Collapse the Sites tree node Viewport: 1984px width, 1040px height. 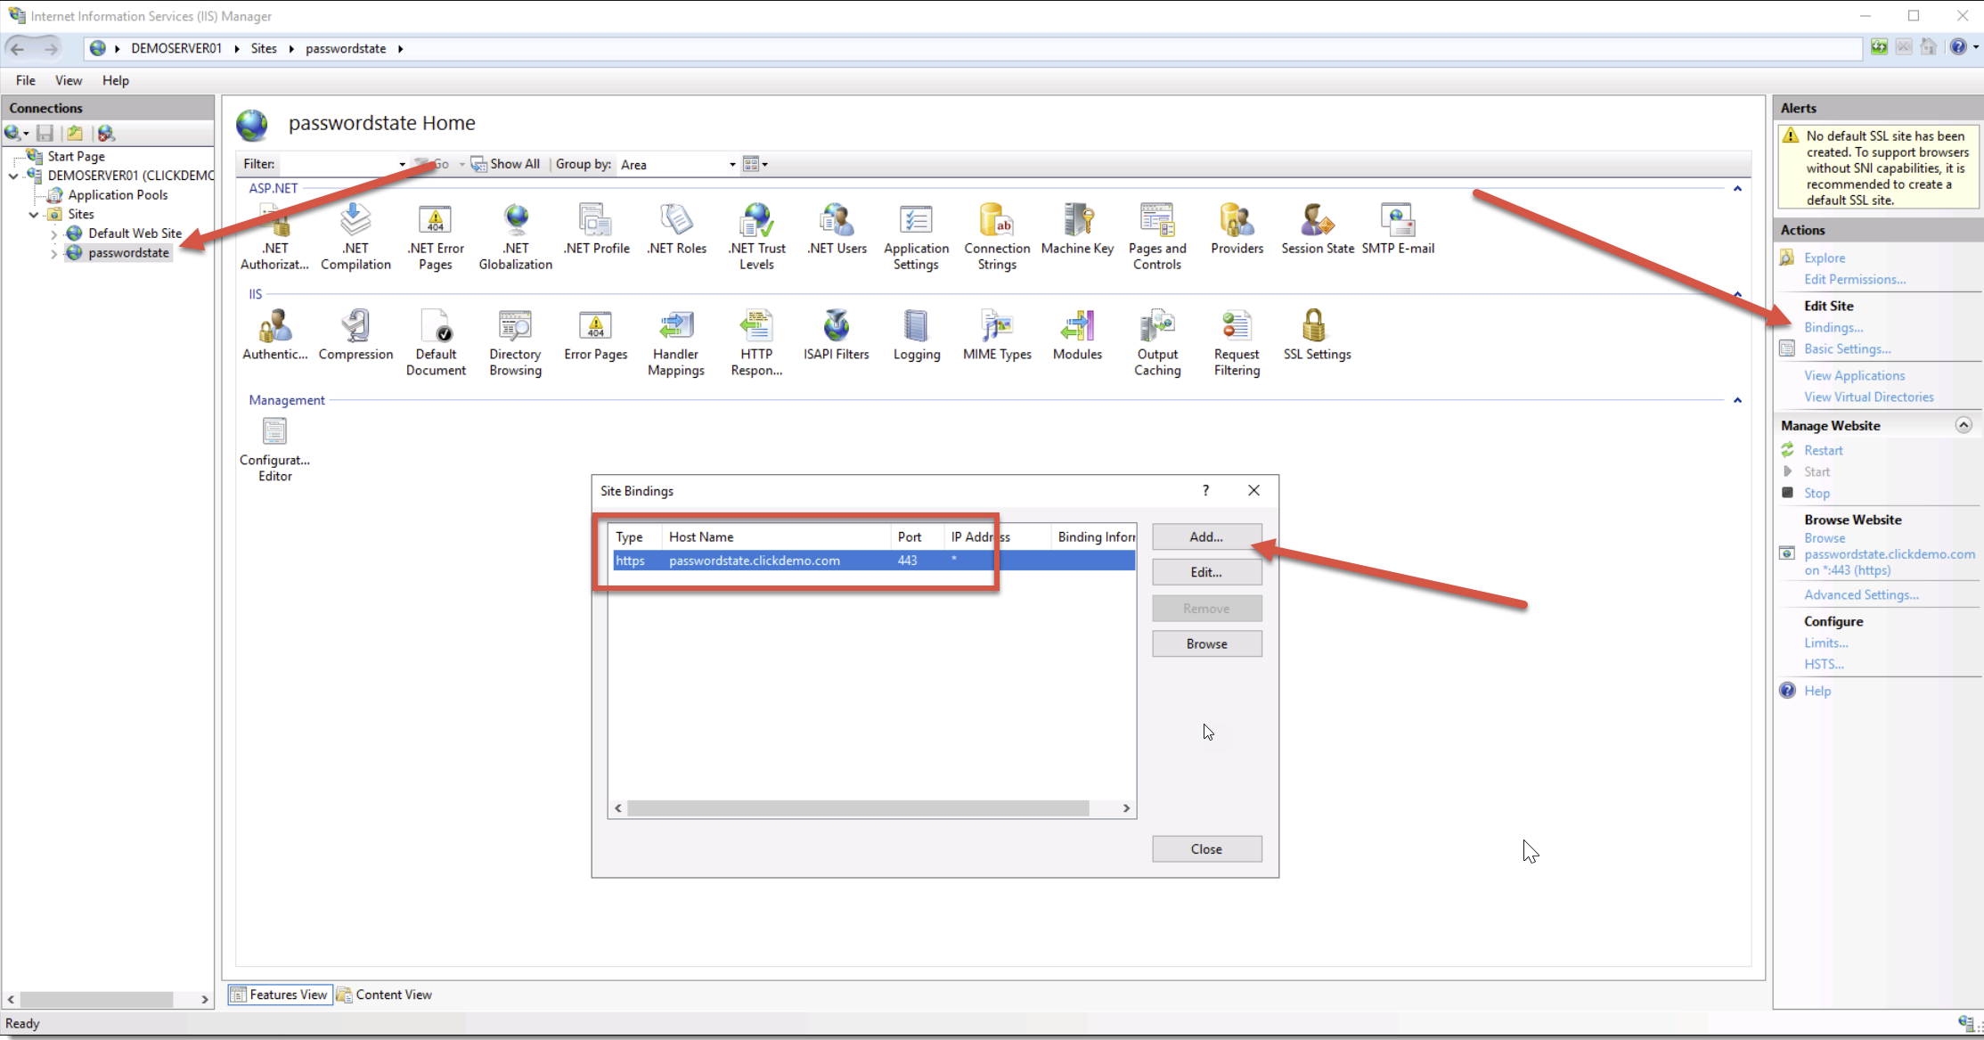(34, 215)
